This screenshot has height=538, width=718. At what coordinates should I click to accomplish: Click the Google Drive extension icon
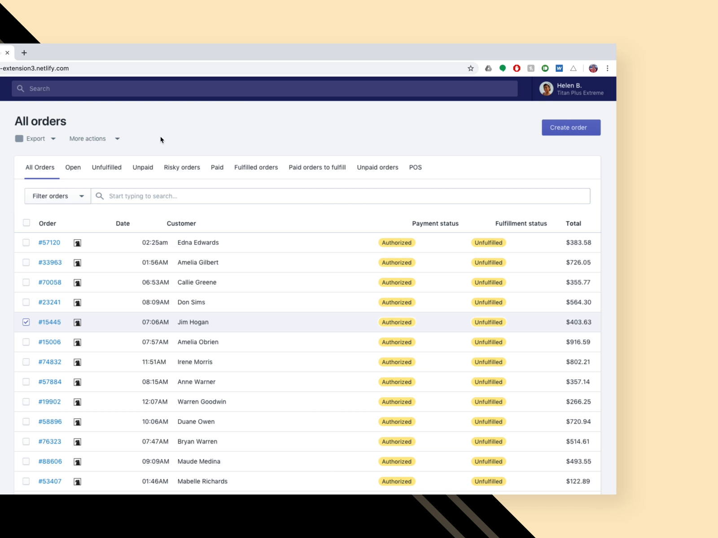click(x=488, y=68)
